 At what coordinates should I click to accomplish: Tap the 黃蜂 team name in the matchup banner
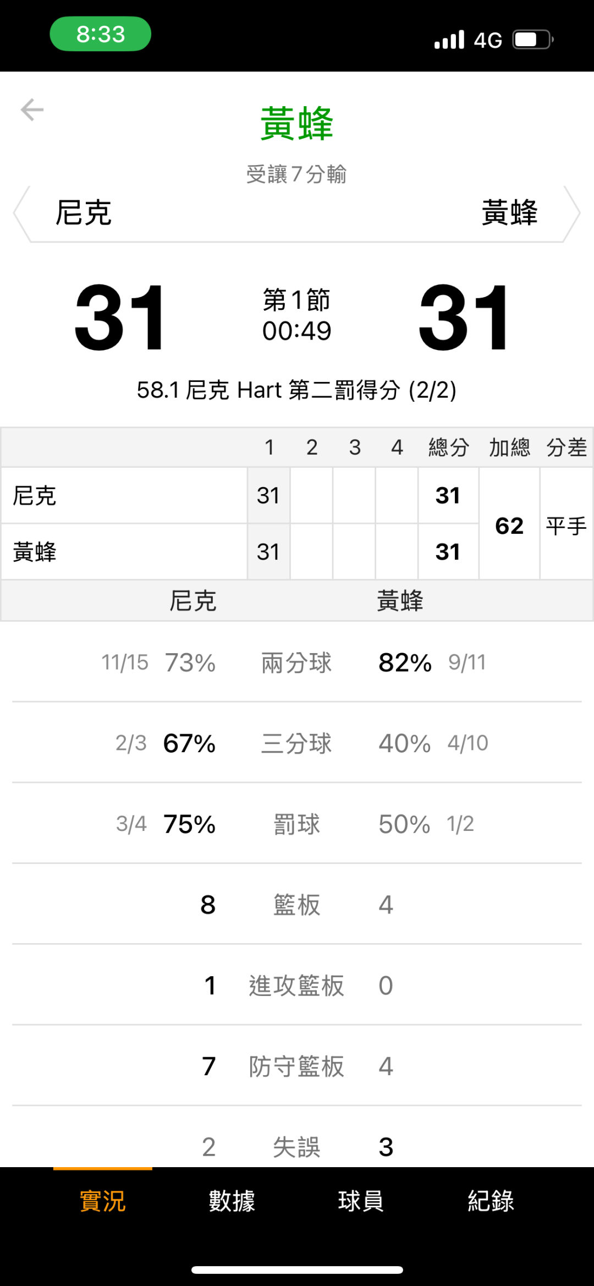pos(509,213)
